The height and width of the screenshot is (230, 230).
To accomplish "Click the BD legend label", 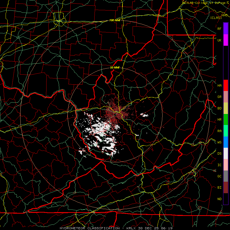I will [x=220, y=108].
